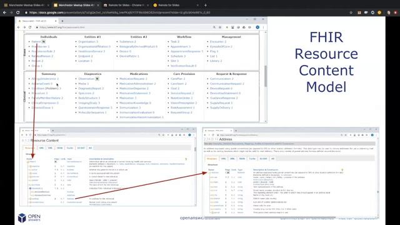Screen dimensions: 400x225
Task: Open the menu dots in embedded resourcelist browser
Action: pos(263,27)
